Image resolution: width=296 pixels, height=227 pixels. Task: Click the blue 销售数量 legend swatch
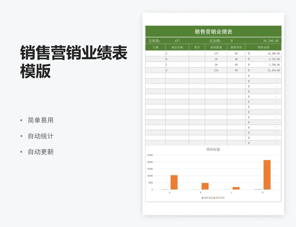pyautogui.click(x=202, y=198)
